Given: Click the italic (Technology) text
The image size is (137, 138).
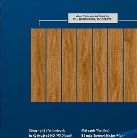Looking at the screenshot, I should point(55,130).
